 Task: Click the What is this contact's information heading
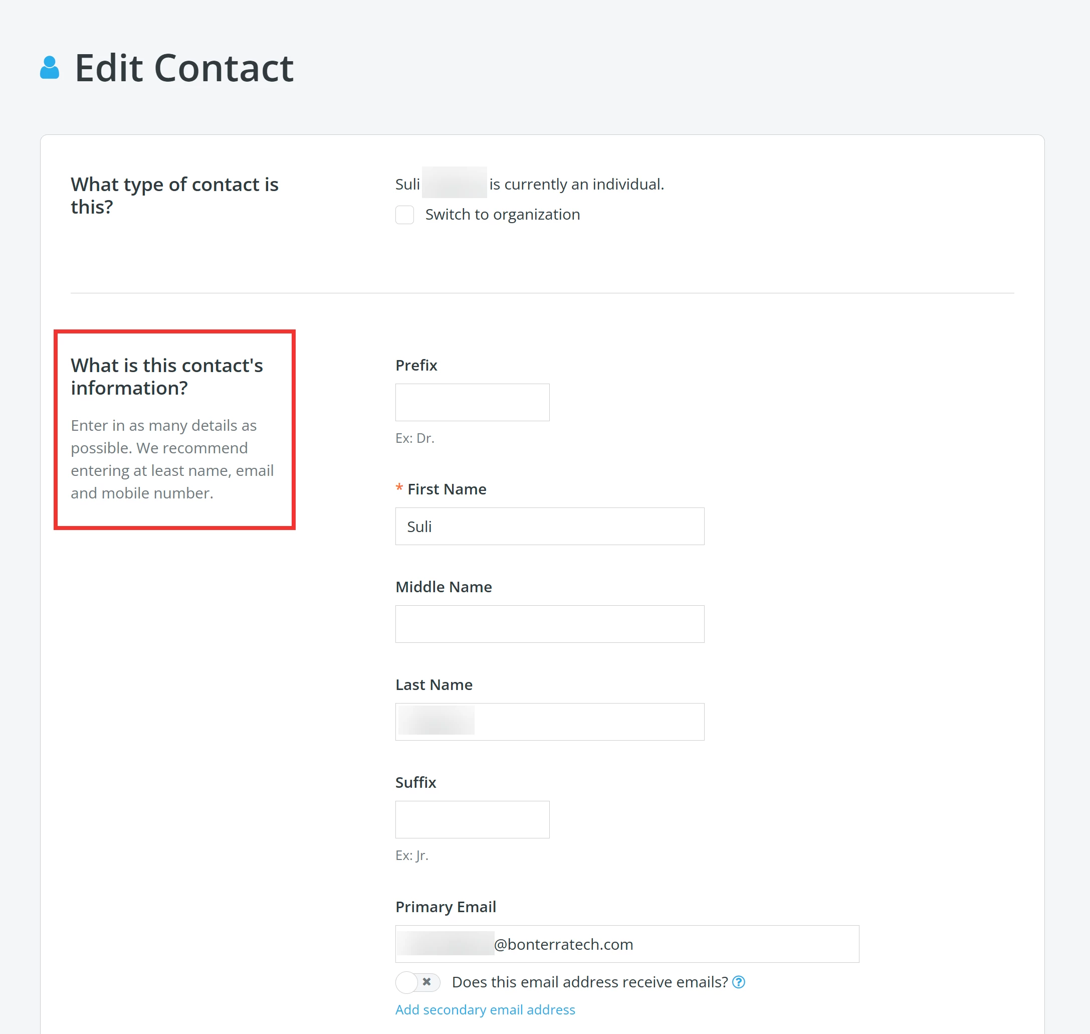click(167, 376)
